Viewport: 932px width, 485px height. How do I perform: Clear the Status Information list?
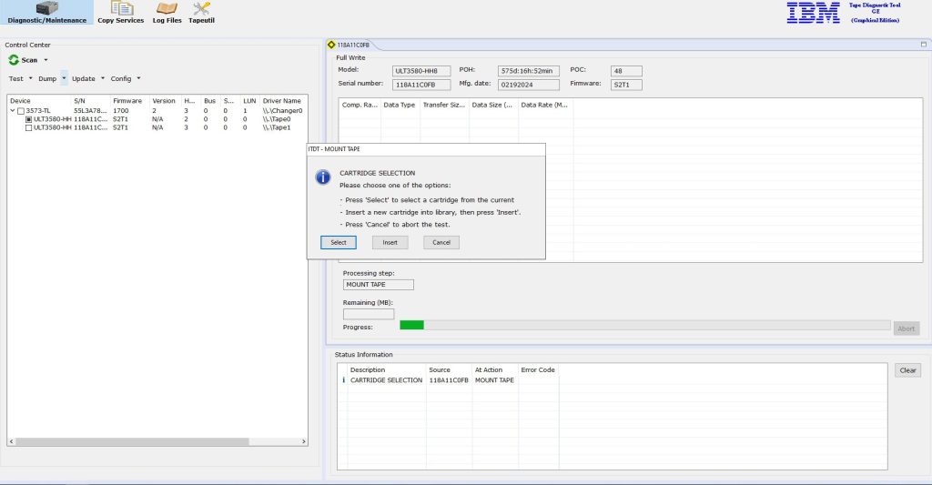point(907,370)
